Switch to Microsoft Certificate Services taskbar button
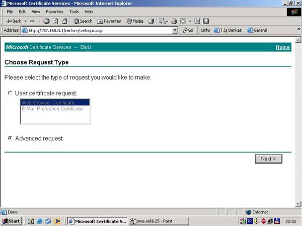The width and height of the screenshot is (302, 226). [98, 221]
